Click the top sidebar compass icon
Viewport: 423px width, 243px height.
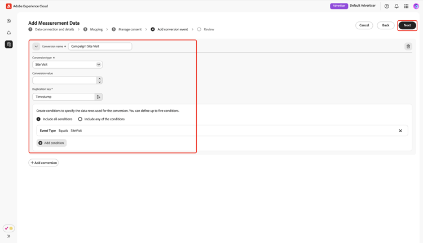[x=8, y=21]
